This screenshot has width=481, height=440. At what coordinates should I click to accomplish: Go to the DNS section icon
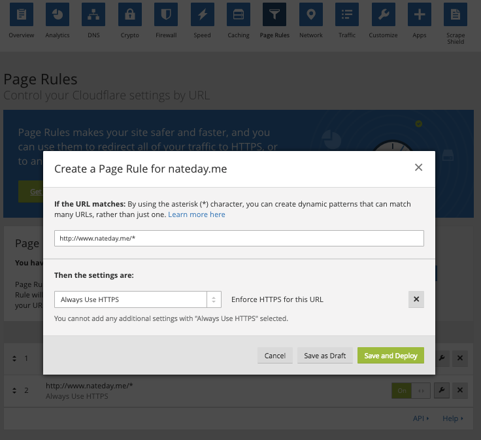click(93, 14)
